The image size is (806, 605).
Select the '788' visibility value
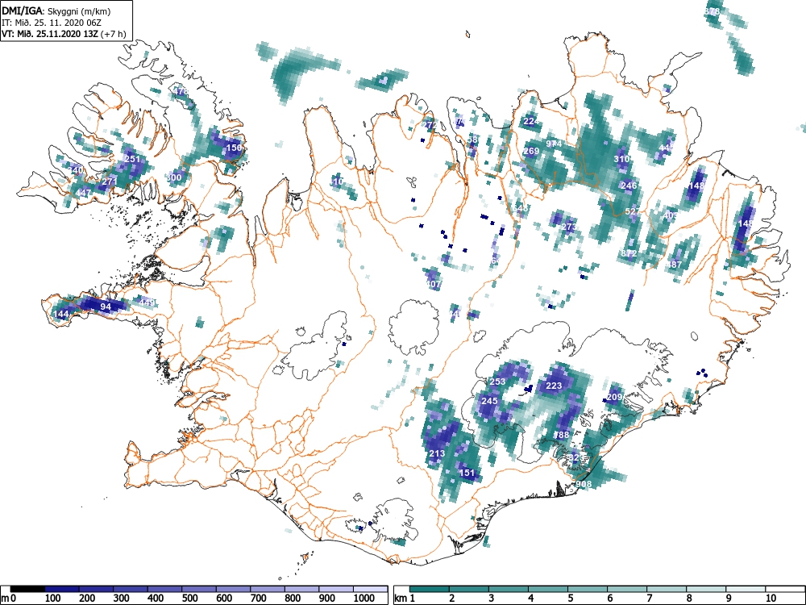[x=561, y=434]
